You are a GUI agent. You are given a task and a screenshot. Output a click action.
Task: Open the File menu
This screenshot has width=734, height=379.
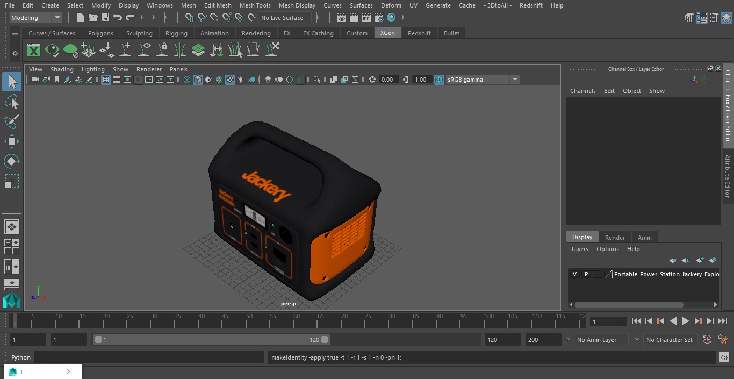click(10, 5)
